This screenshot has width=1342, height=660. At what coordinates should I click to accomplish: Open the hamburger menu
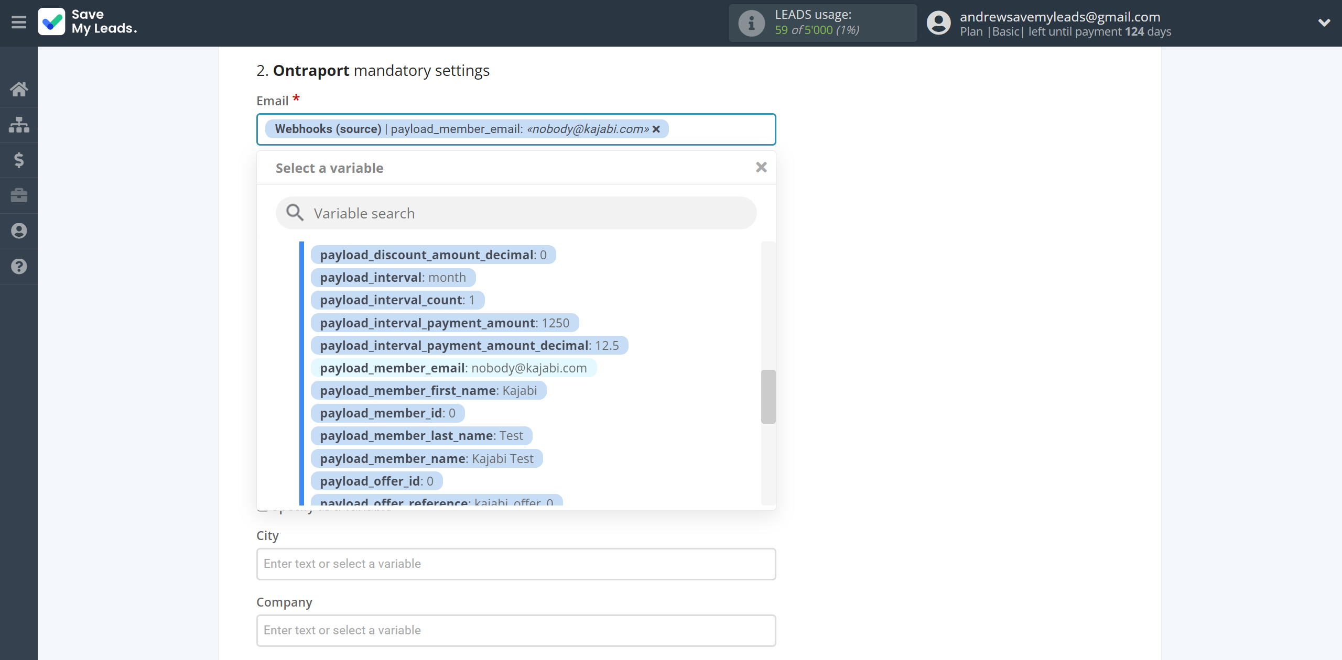(x=19, y=23)
